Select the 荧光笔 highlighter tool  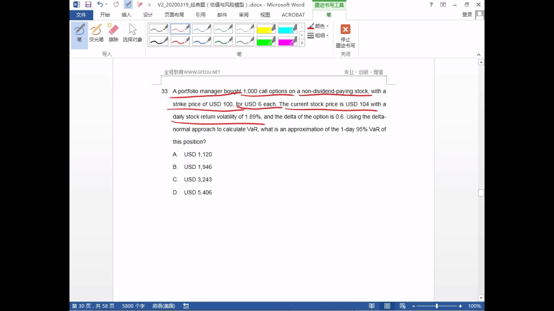[96, 34]
